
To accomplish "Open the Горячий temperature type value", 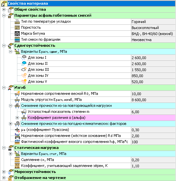I will coord(153,22).
